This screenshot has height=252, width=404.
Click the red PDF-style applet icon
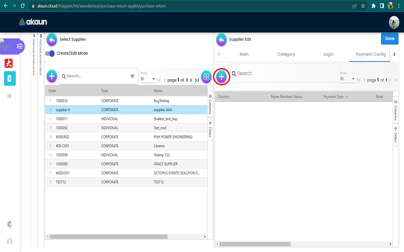(x=9, y=63)
